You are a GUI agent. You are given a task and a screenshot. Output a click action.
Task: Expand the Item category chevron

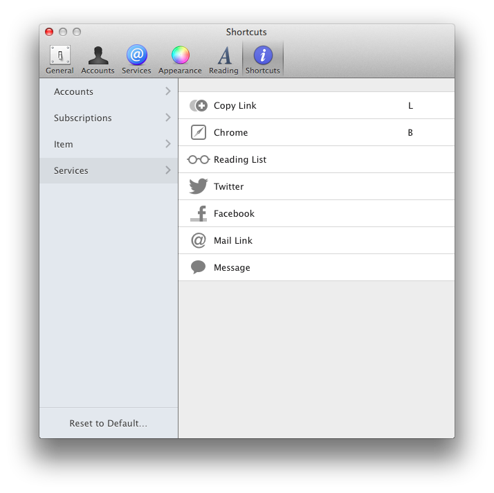tap(168, 144)
